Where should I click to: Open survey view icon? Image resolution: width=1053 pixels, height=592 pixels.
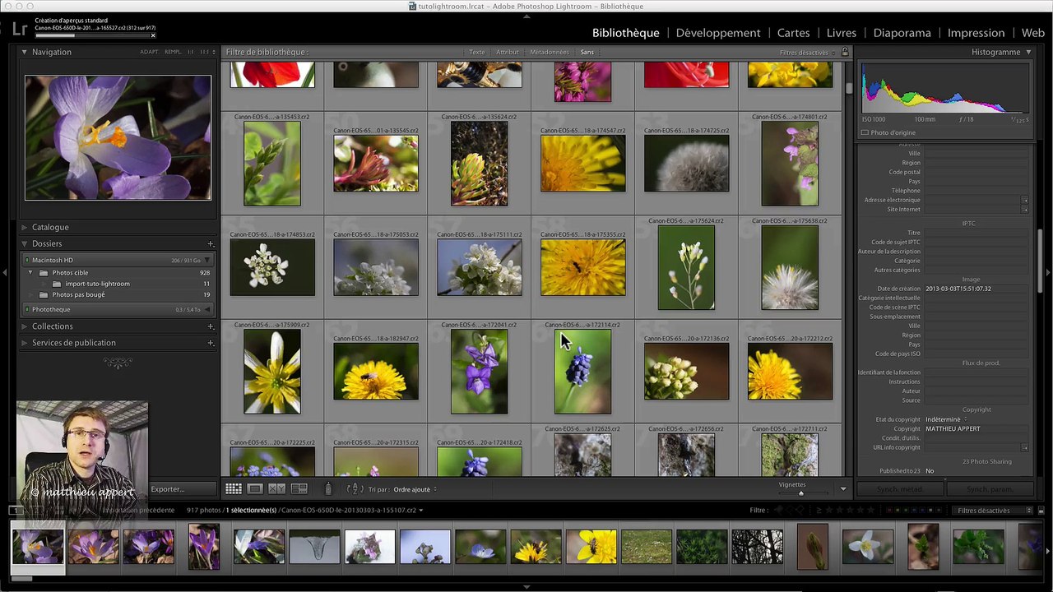pos(299,489)
